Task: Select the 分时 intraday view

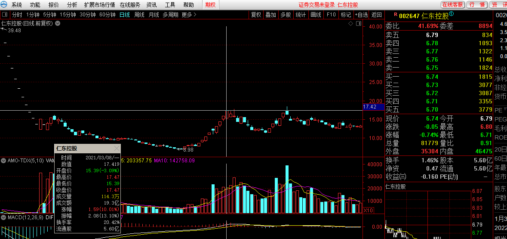Action: pos(17,15)
